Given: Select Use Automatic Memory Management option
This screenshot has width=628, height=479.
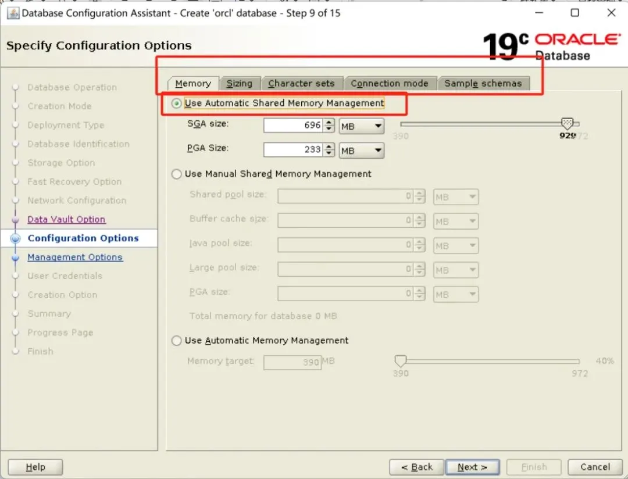Looking at the screenshot, I should coord(176,341).
